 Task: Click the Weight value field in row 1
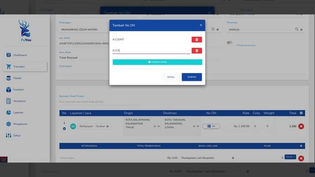[x=267, y=126]
